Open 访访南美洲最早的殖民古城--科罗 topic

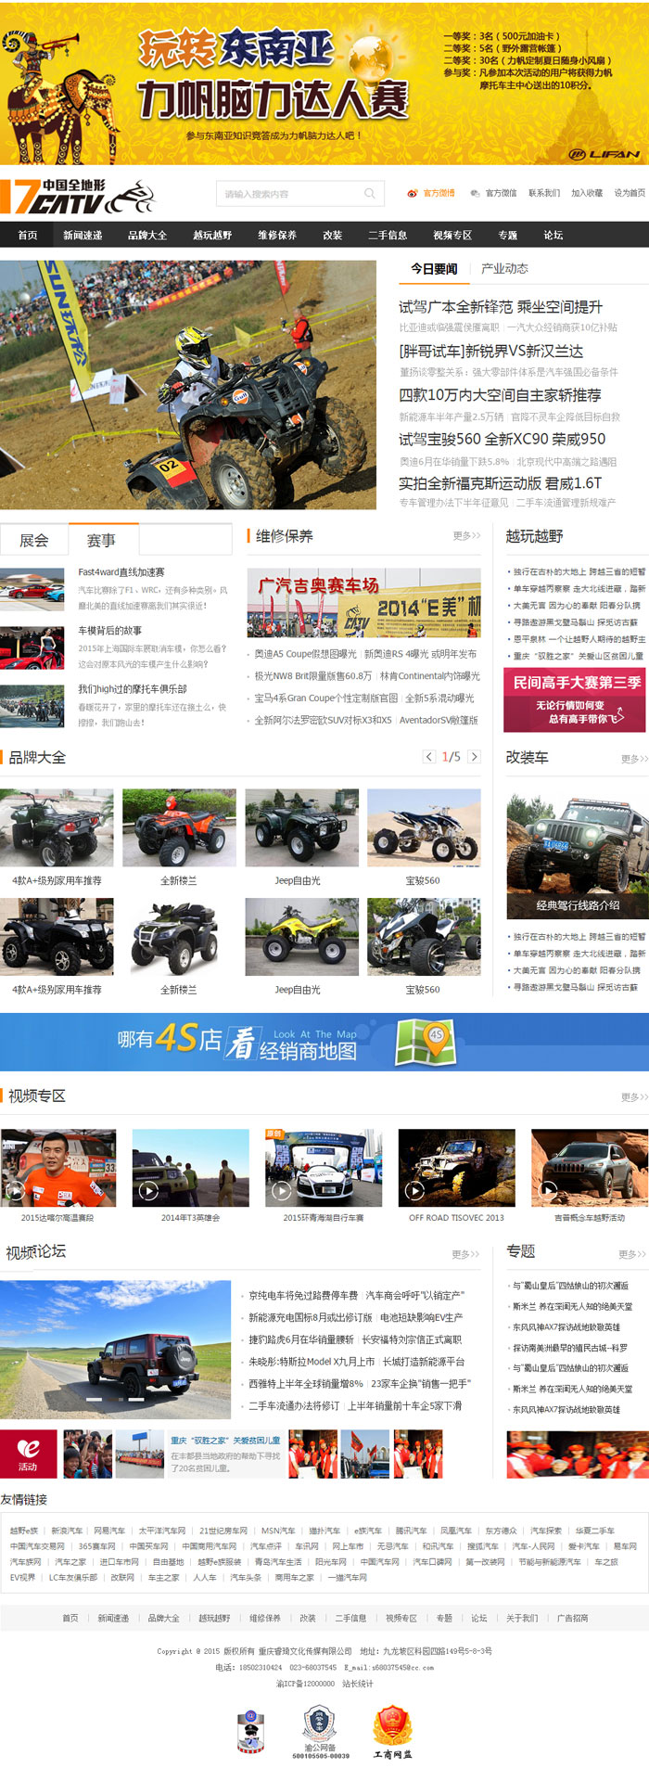click(x=570, y=1347)
